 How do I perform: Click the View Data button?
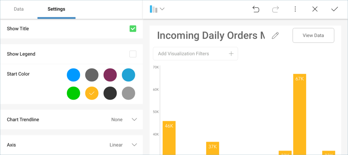313,35
